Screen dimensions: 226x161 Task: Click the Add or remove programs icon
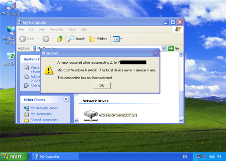[26, 77]
